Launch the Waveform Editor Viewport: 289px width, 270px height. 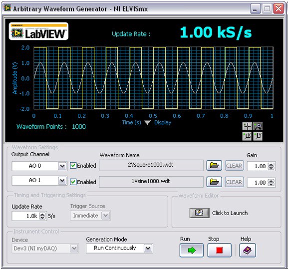point(199,213)
